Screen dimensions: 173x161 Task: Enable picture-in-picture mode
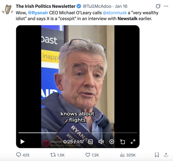pyautogui.click(x=122, y=141)
